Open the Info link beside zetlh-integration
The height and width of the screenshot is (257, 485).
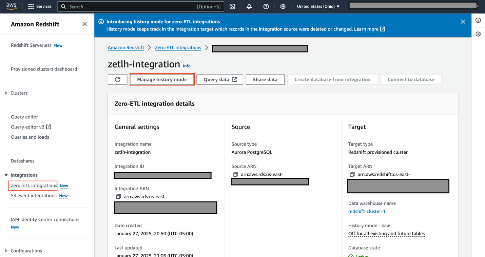(187, 66)
